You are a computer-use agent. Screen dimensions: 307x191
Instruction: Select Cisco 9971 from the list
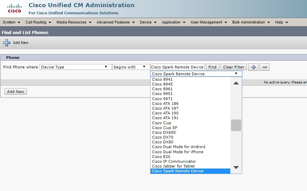[190, 99]
